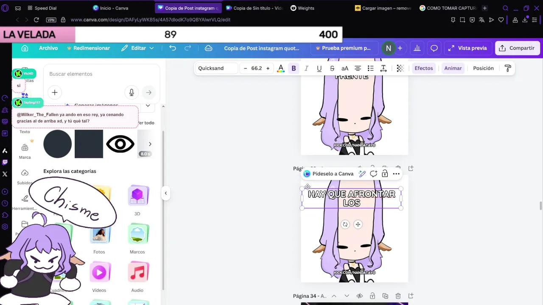This screenshot has height=305, width=543.
Task: Add new page after Página 34
Action: (411, 296)
